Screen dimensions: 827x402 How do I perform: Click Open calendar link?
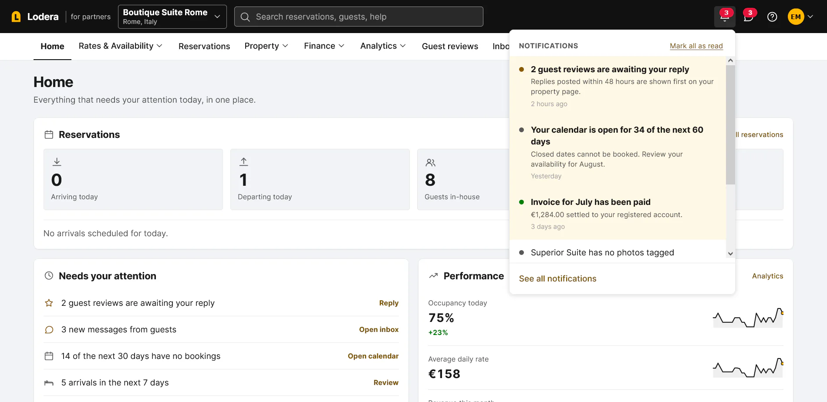373,356
